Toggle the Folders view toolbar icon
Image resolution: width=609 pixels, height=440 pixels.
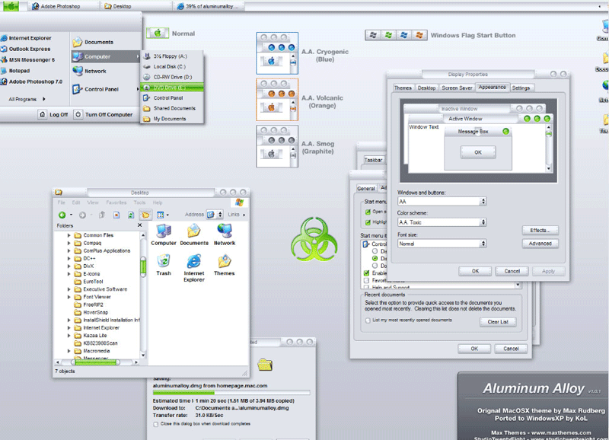coord(145,215)
